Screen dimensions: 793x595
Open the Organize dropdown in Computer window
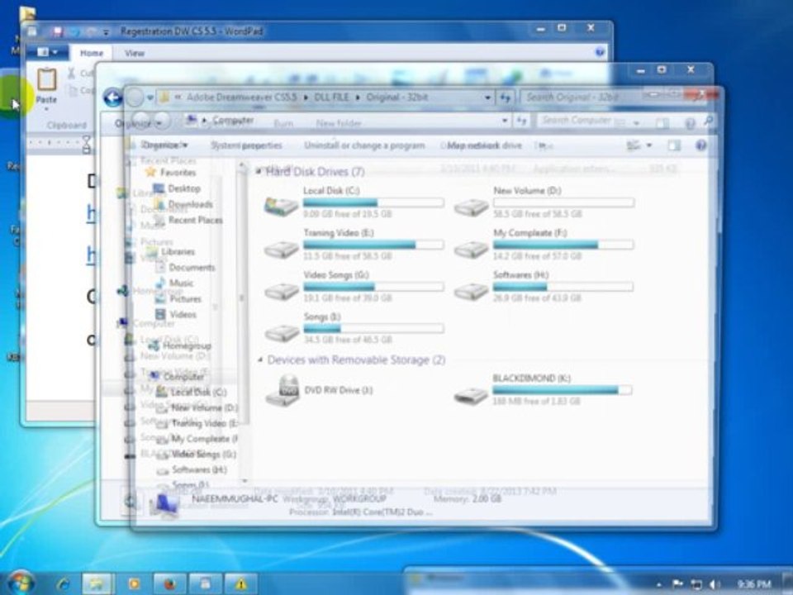tap(164, 145)
